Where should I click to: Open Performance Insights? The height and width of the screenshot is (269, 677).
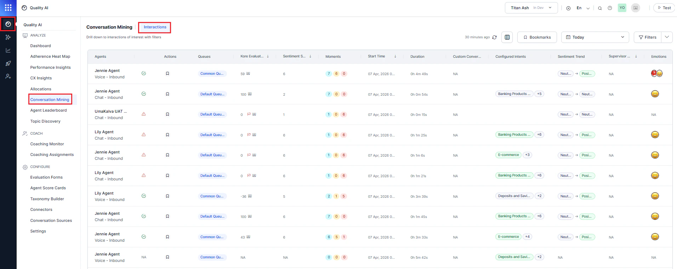pos(50,67)
